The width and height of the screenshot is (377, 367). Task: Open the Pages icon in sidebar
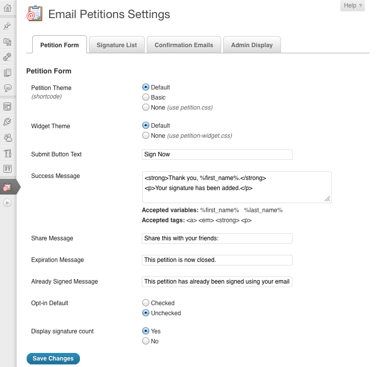coord(8,73)
